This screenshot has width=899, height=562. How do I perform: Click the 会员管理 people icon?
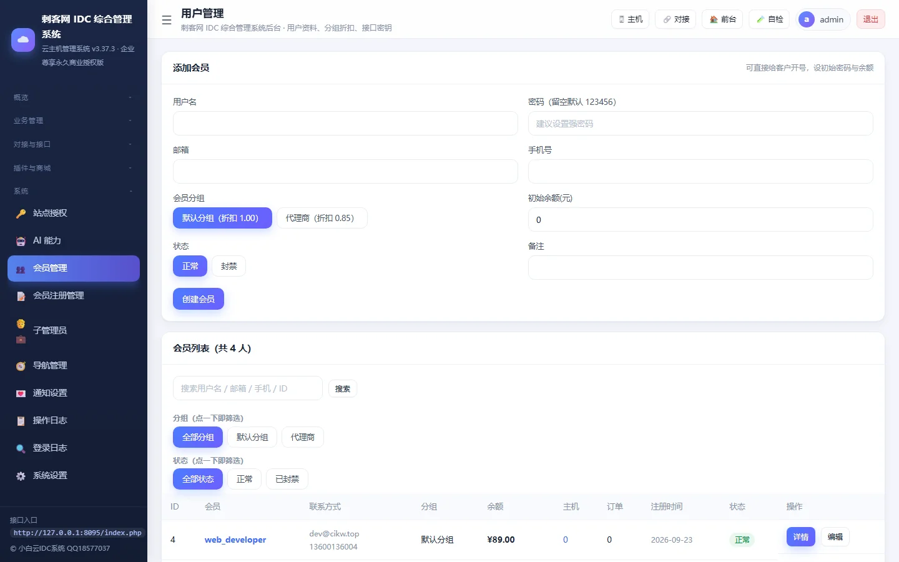click(21, 269)
